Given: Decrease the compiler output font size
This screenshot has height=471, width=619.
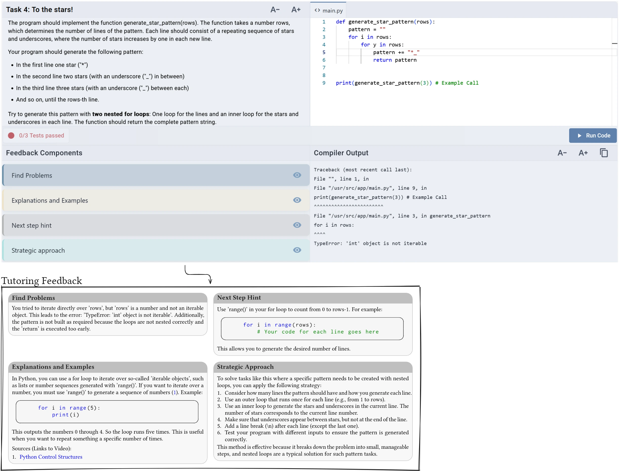Looking at the screenshot, I should point(562,153).
